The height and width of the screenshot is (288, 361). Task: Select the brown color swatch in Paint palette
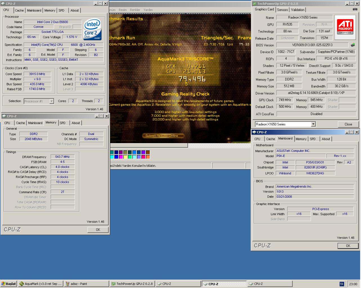[x=148, y=152]
